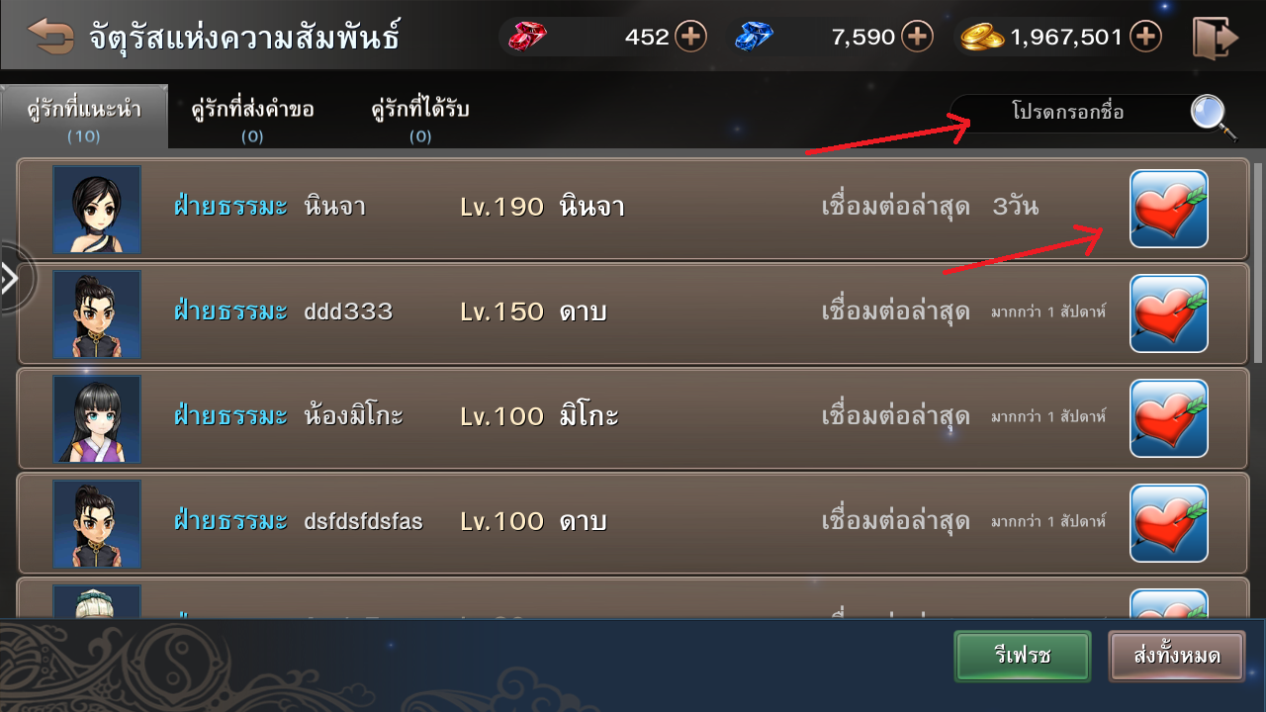The height and width of the screenshot is (712, 1266).
Task: Focus the โปรดกรอกชื่อ search field
Action: pos(1068,112)
